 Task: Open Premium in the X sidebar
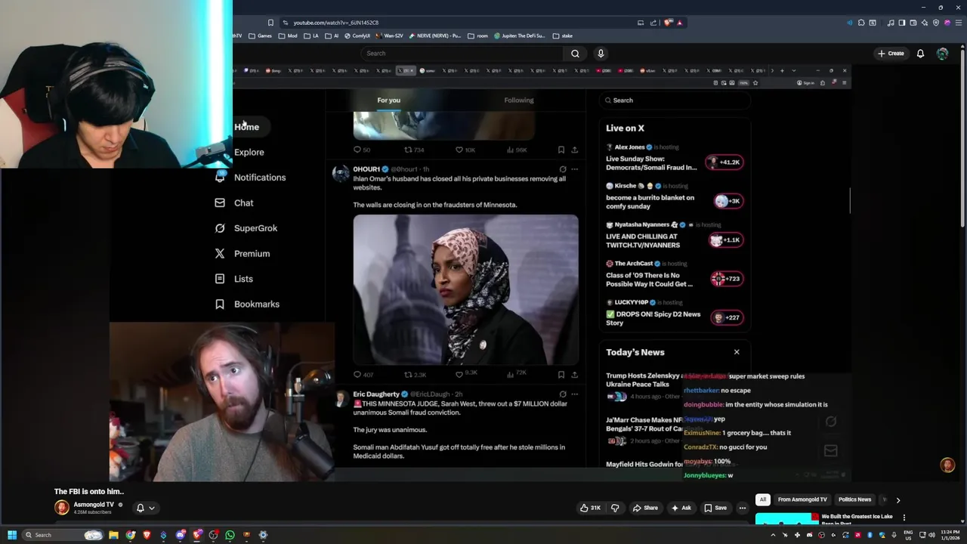243,254
